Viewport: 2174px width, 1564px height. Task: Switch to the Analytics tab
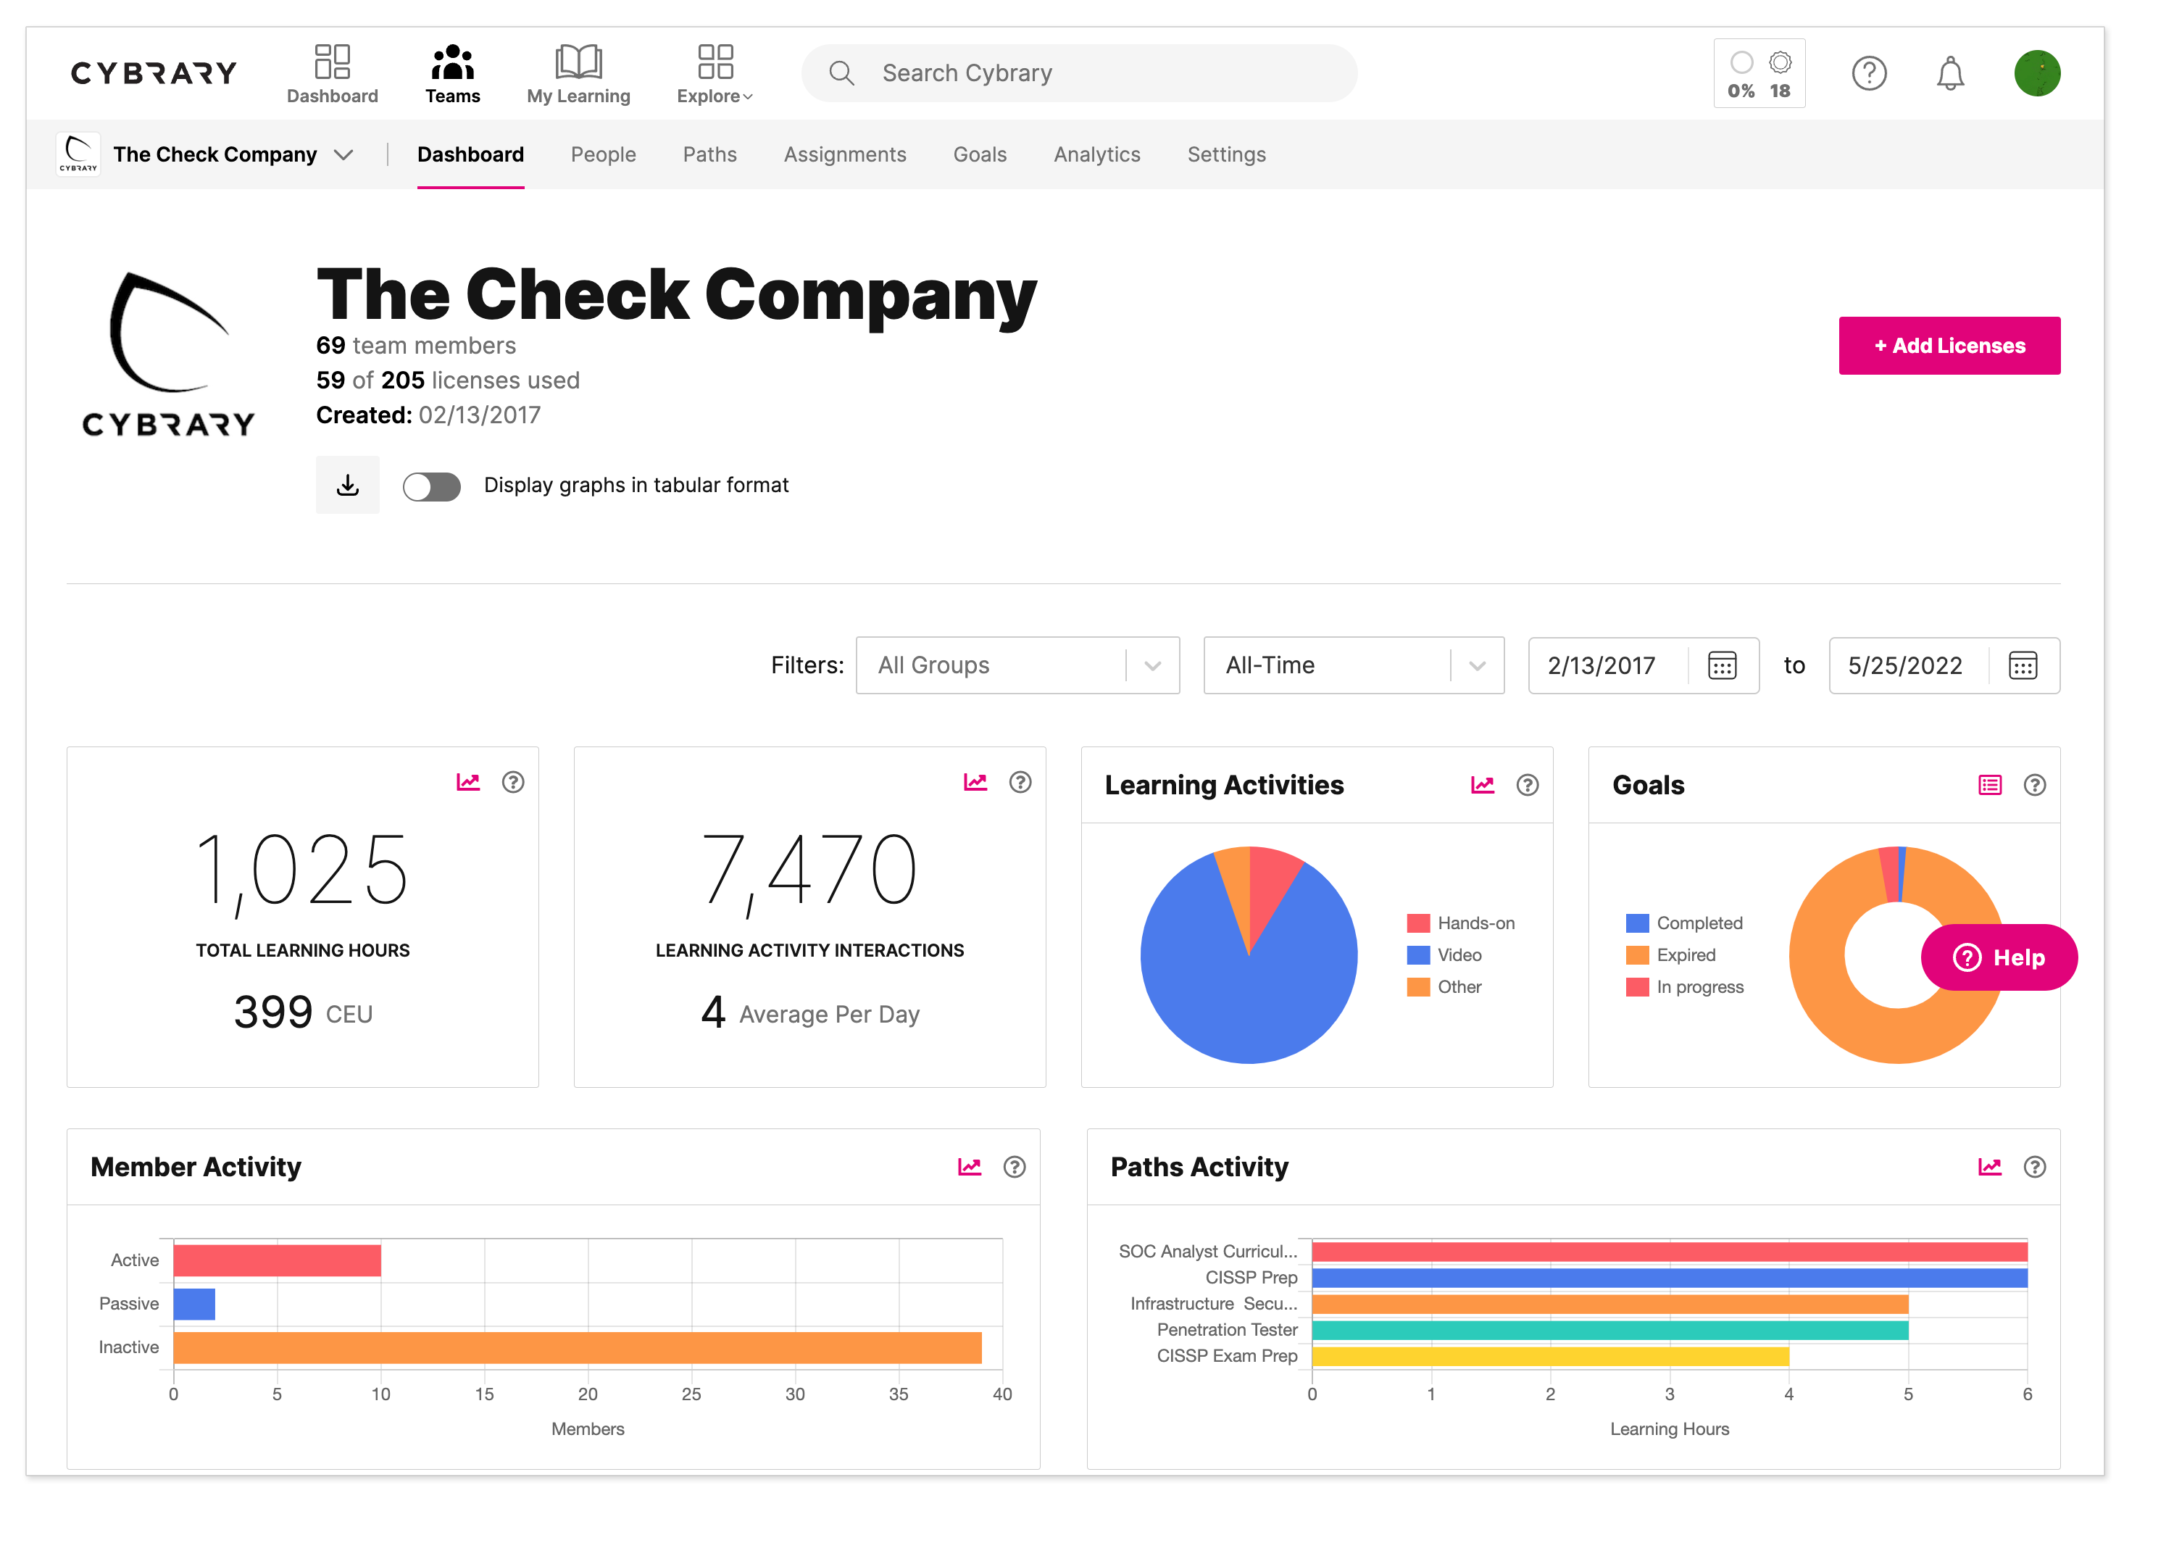click(x=1096, y=155)
